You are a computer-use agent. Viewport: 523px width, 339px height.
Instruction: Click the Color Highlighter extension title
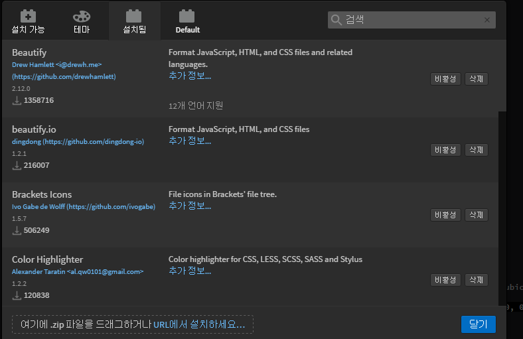click(47, 259)
